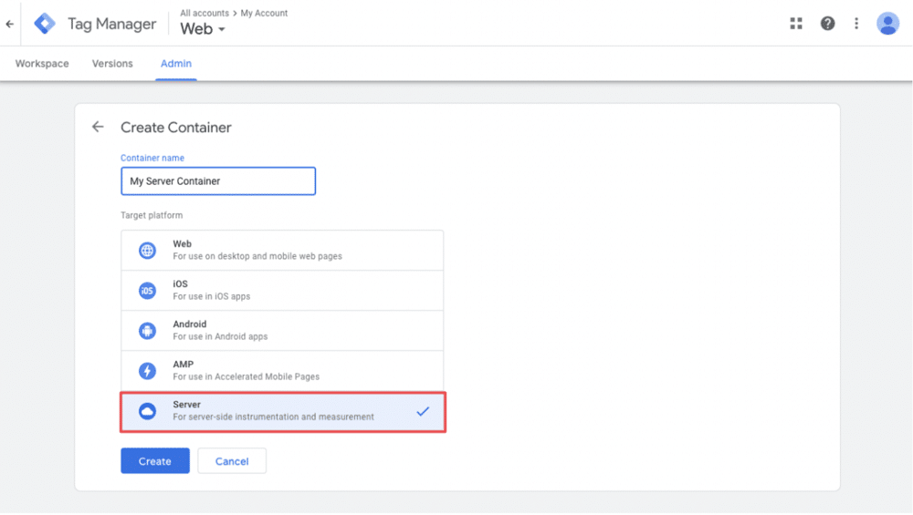
Task: Select the iOS target platform
Action: pos(282,290)
